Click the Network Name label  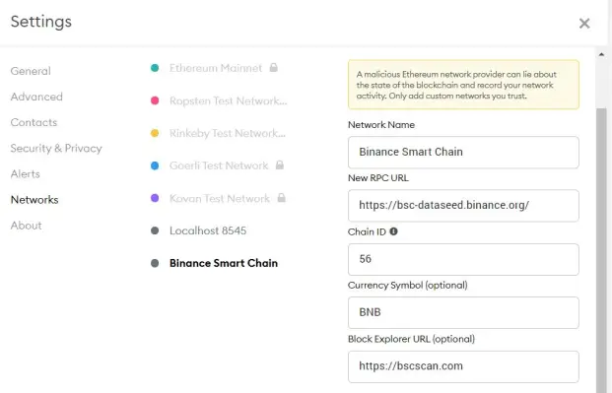381,125
